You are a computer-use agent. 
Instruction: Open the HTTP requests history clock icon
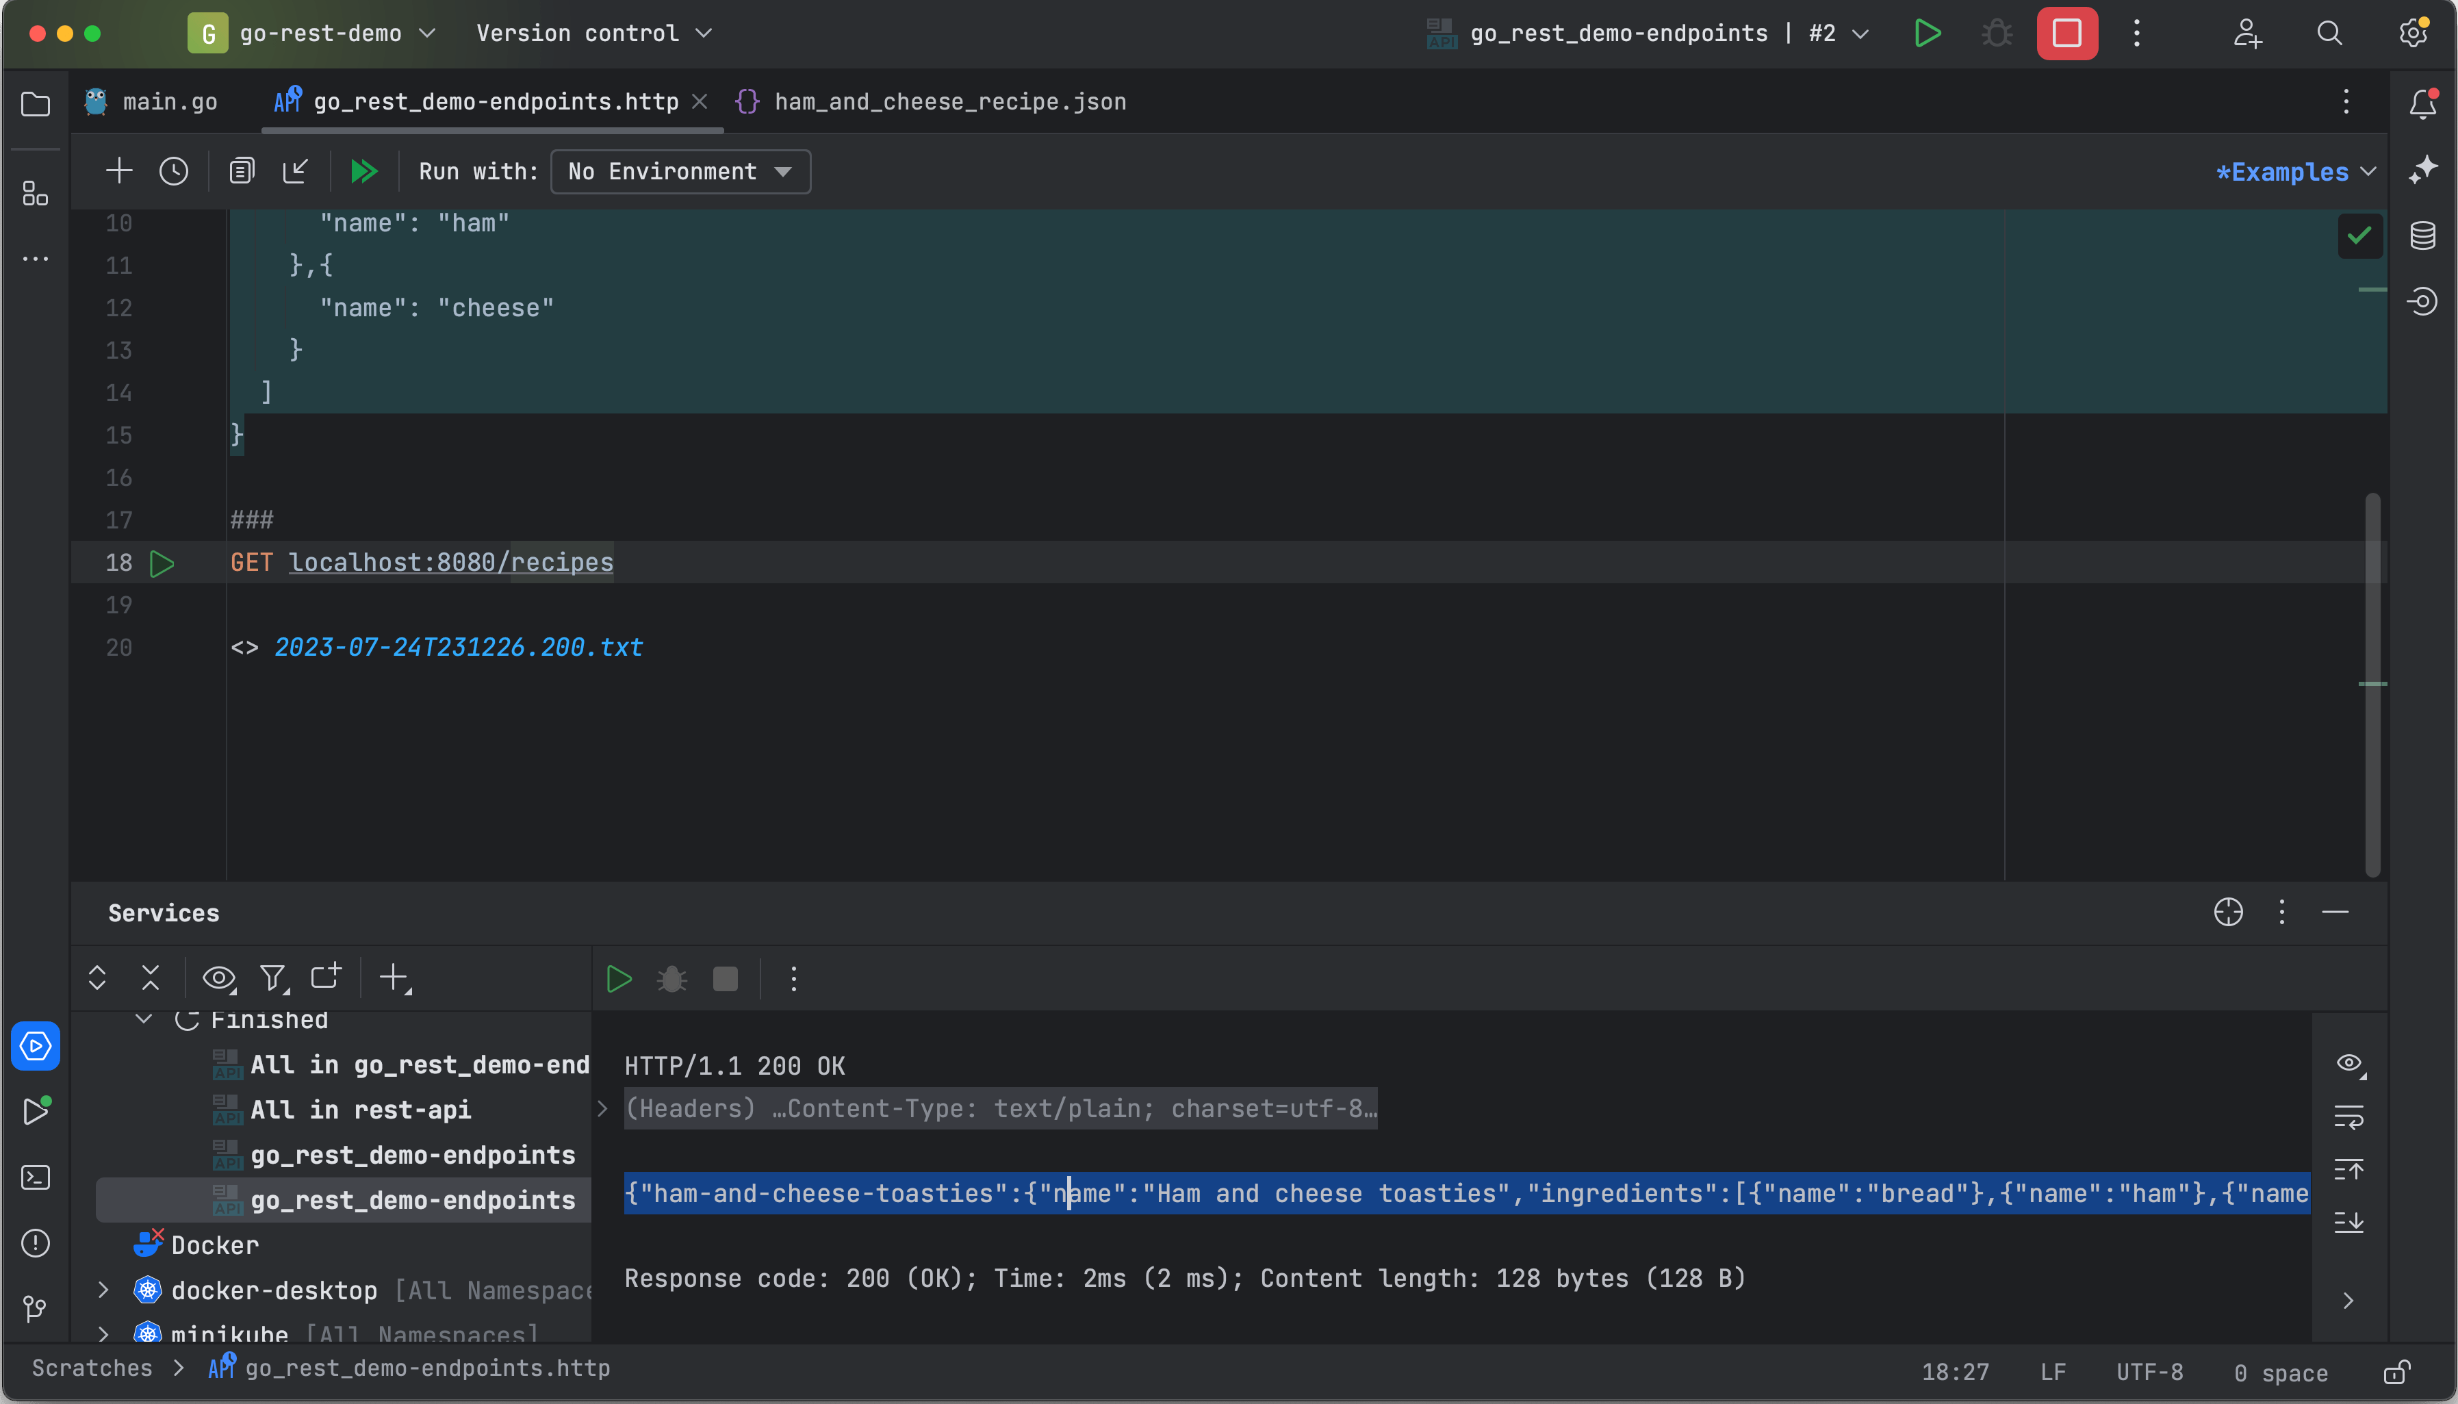[172, 170]
